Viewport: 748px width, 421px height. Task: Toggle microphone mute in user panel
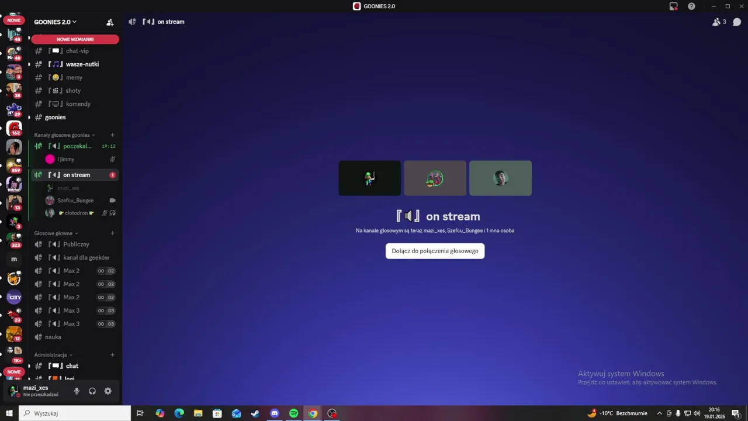[77, 391]
